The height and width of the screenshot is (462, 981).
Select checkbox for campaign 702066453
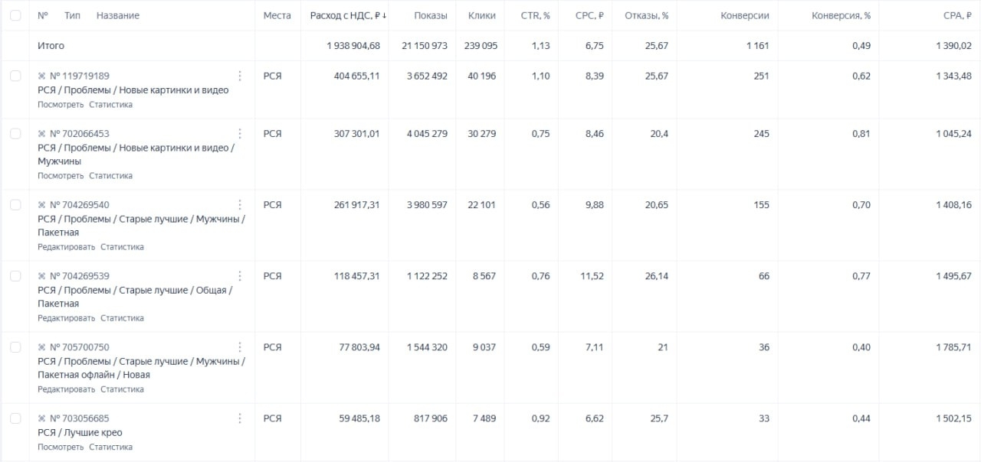pos(15,133)
